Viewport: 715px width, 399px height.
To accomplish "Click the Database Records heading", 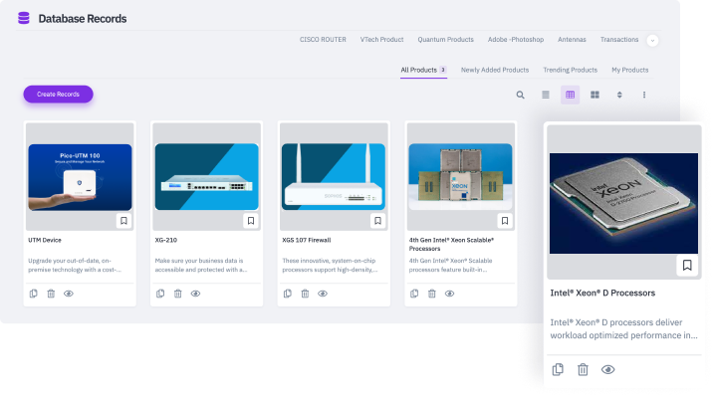I will pyautogui.click(x=83, y=19).
